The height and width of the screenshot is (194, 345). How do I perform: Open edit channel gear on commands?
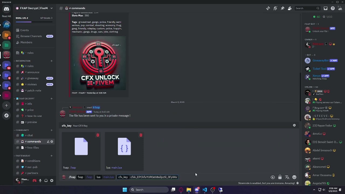tap(52, 141)
